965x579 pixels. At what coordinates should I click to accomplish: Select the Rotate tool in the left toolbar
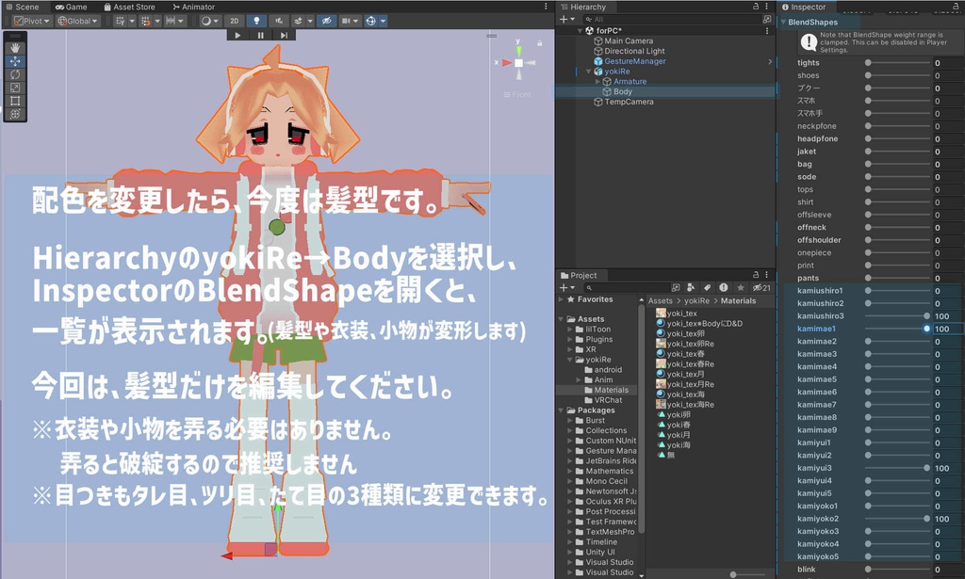click(15, 75)
